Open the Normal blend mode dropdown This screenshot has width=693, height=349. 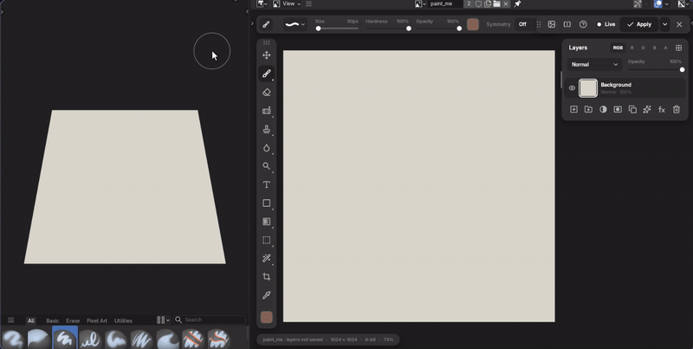[x=594, y=64]
